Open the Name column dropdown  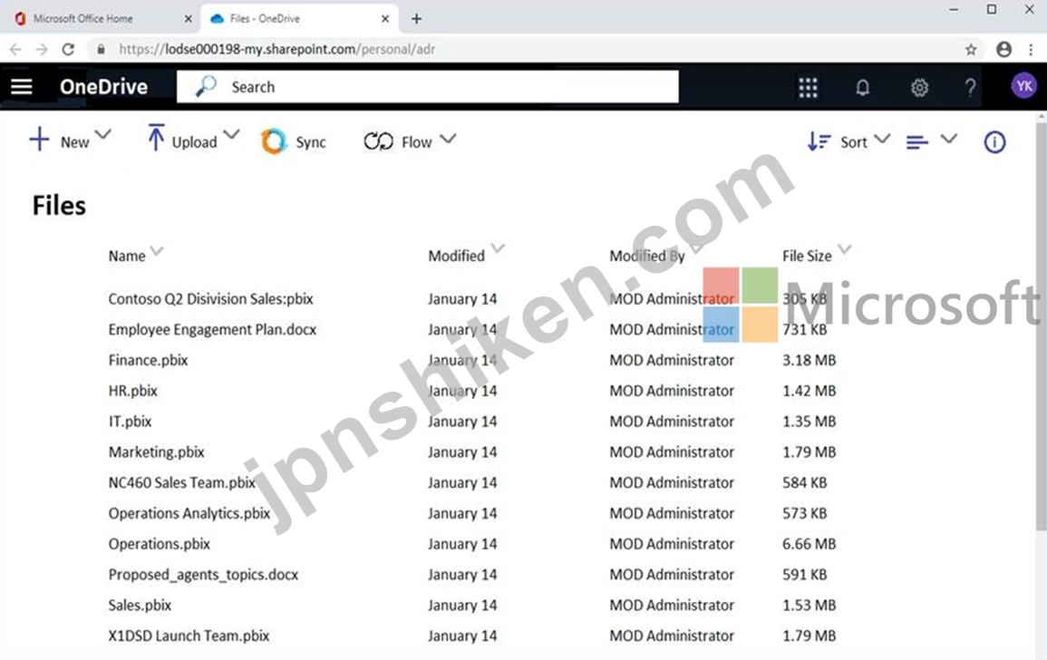157,251
